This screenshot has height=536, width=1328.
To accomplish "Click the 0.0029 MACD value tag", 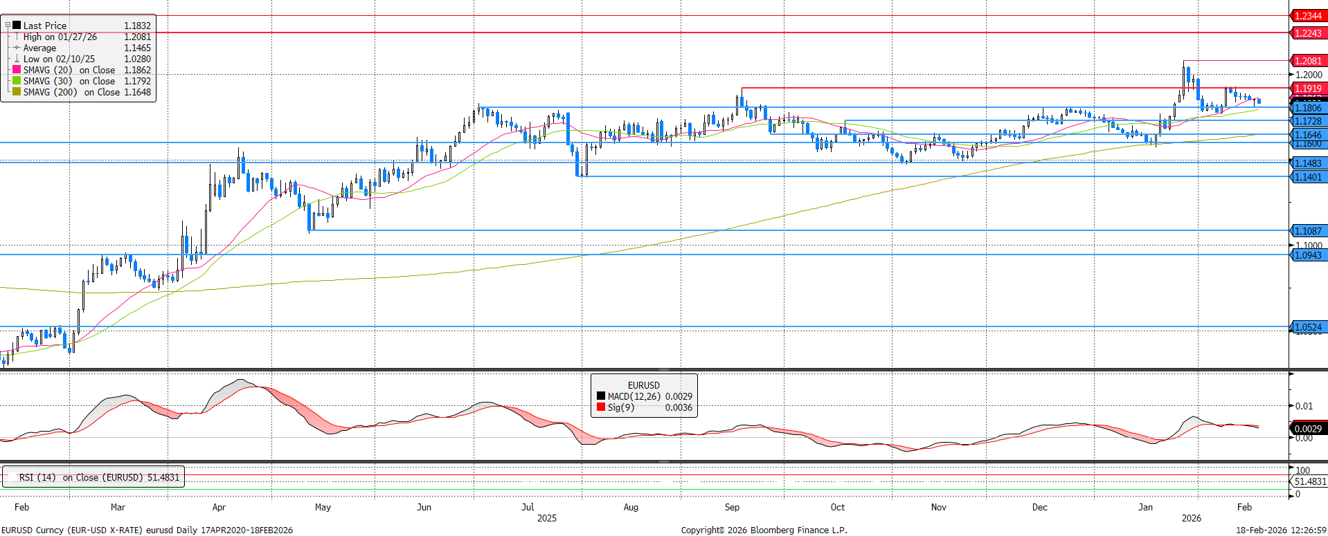I will coord(1307,429).
